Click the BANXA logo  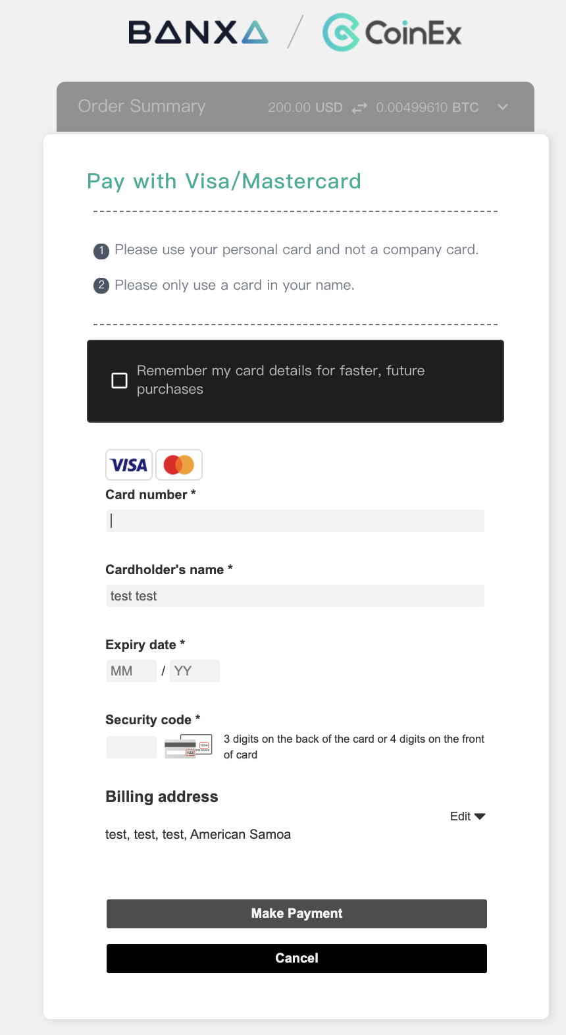198,32
